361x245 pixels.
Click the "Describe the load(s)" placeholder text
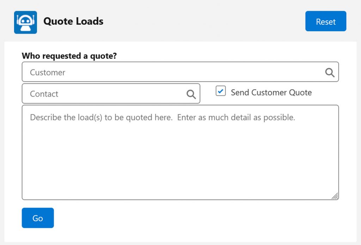click(163, 118)
